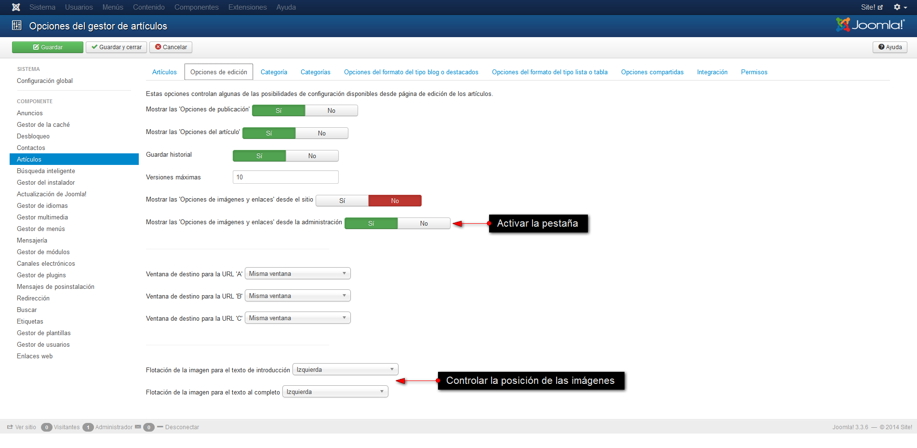The height and width of the screenshot is (448, 917).
Task: Open Gestor de idiomas options
Action: pyautogui.click(x=42, y=206)
